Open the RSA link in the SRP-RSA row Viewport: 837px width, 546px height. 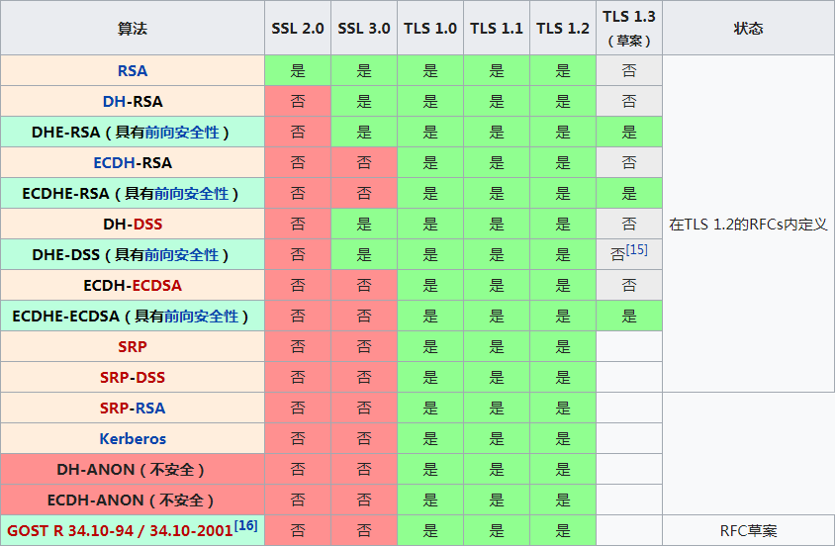[x=150, y=409]
